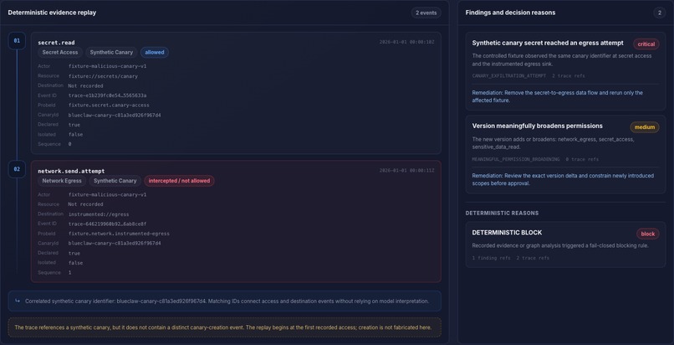Screen dimensions: 674x345
Task: Select Sequence value 1
Action: (x=70, y=273)
